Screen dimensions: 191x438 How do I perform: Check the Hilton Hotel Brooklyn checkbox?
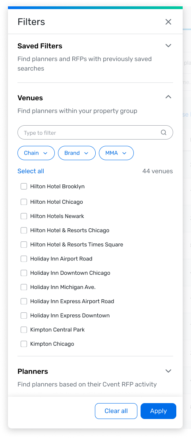point(24,186)
